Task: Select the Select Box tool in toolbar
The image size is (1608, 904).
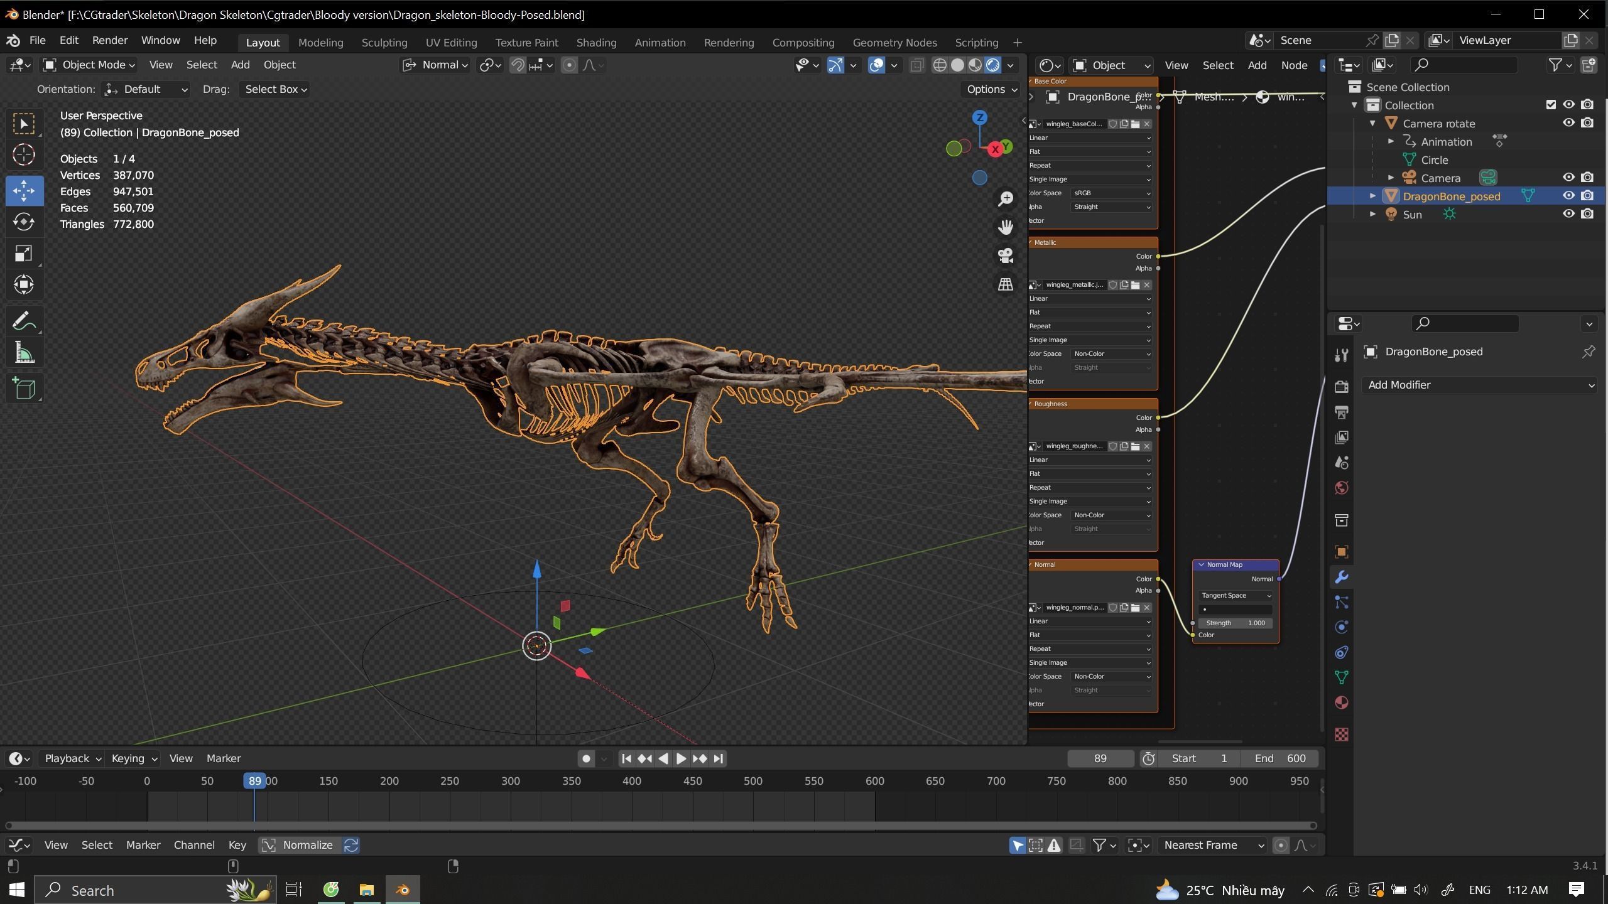Action: tap(24, 124)
